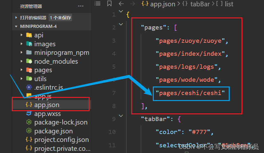The image size is (264, 153).
Task: Click the "#777" color value
Action: coord(199,132)
